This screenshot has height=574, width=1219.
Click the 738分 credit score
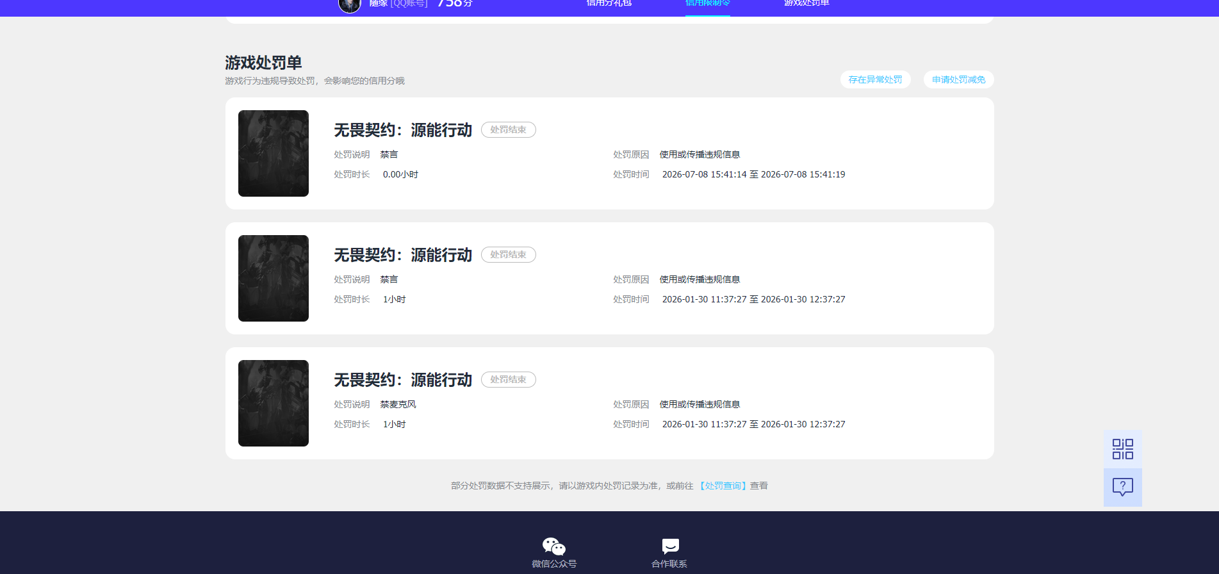(455, 3)
